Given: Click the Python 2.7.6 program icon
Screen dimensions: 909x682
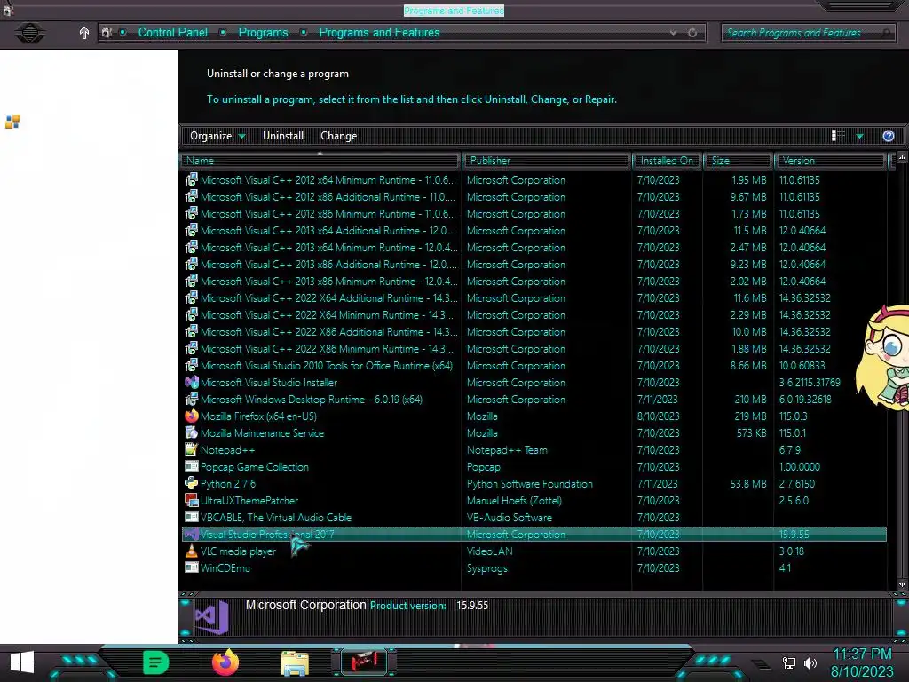Looking at the screenshot, I should [192, 483].
